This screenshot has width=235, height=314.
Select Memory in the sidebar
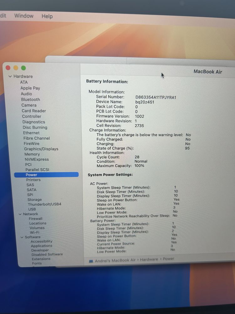tap(32, 154)
